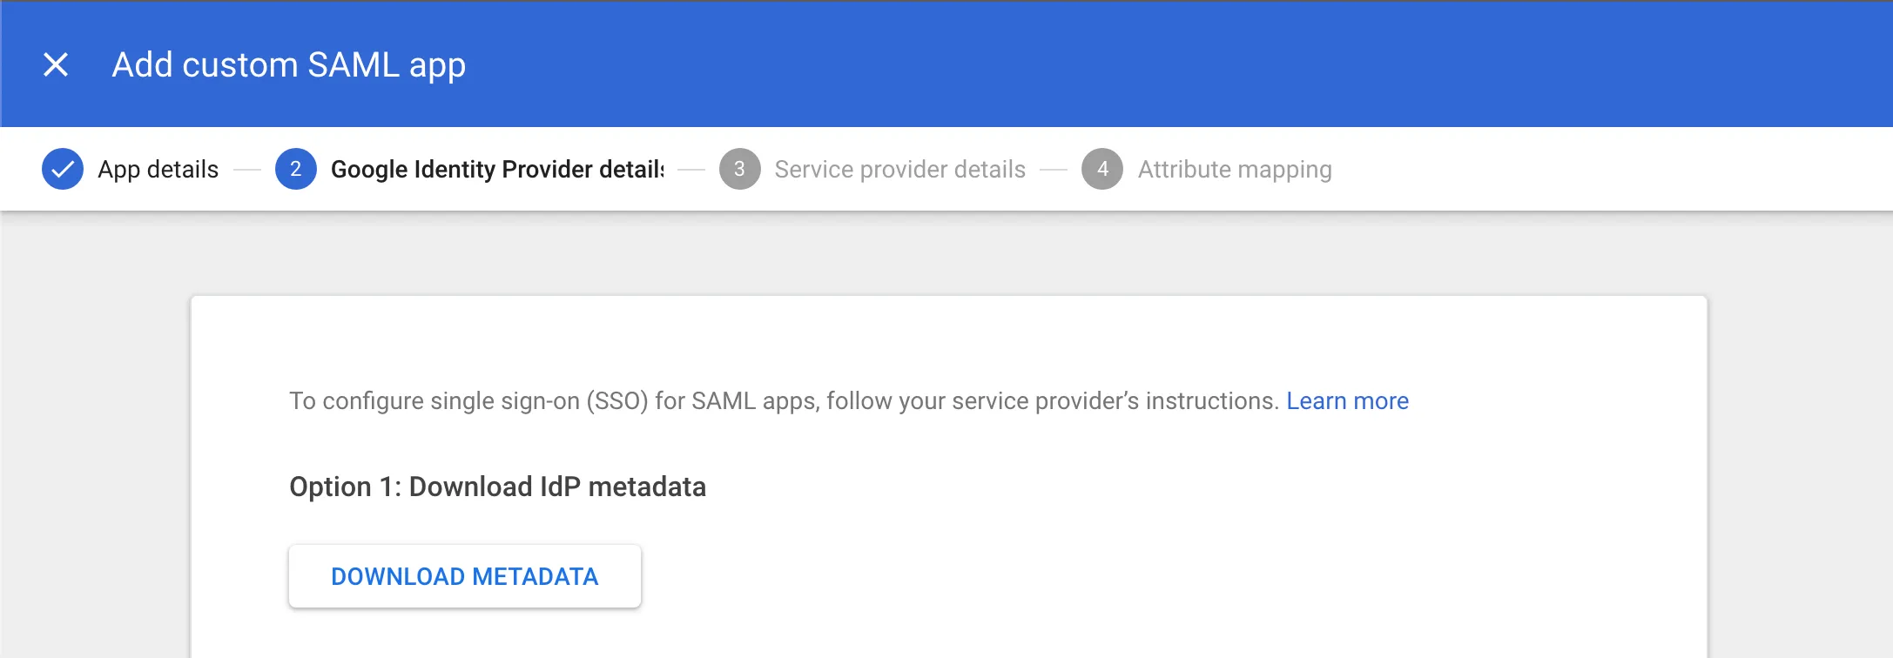Image resolution: width=1893 pixels, height=658 pixels.
Task: Click the SSO configuration instruction text
Action: point(784,400)
